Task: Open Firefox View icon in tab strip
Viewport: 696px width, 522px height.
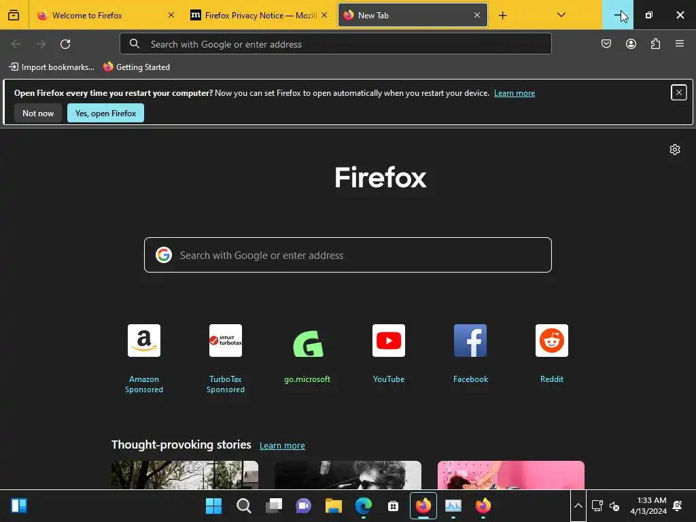Action: [x=14, y=15]
